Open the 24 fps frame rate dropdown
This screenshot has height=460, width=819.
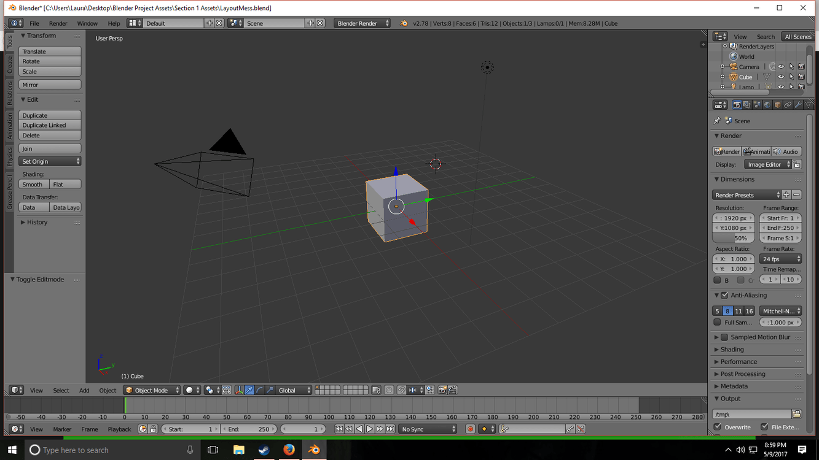780,258
